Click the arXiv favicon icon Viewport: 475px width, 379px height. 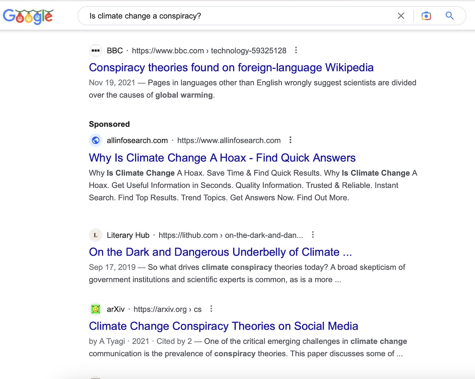(x=96, y=309)
